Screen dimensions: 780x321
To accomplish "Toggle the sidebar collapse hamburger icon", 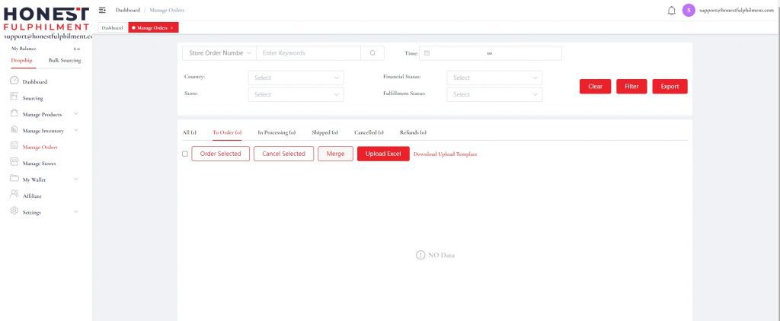I will pyautogui.click(x=103, y=9).
